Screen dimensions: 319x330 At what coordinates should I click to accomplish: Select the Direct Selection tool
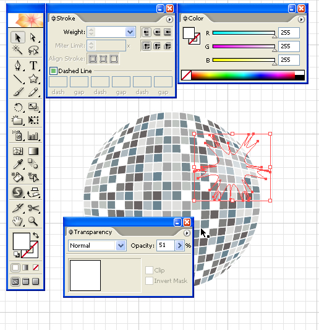click(33, 38)
